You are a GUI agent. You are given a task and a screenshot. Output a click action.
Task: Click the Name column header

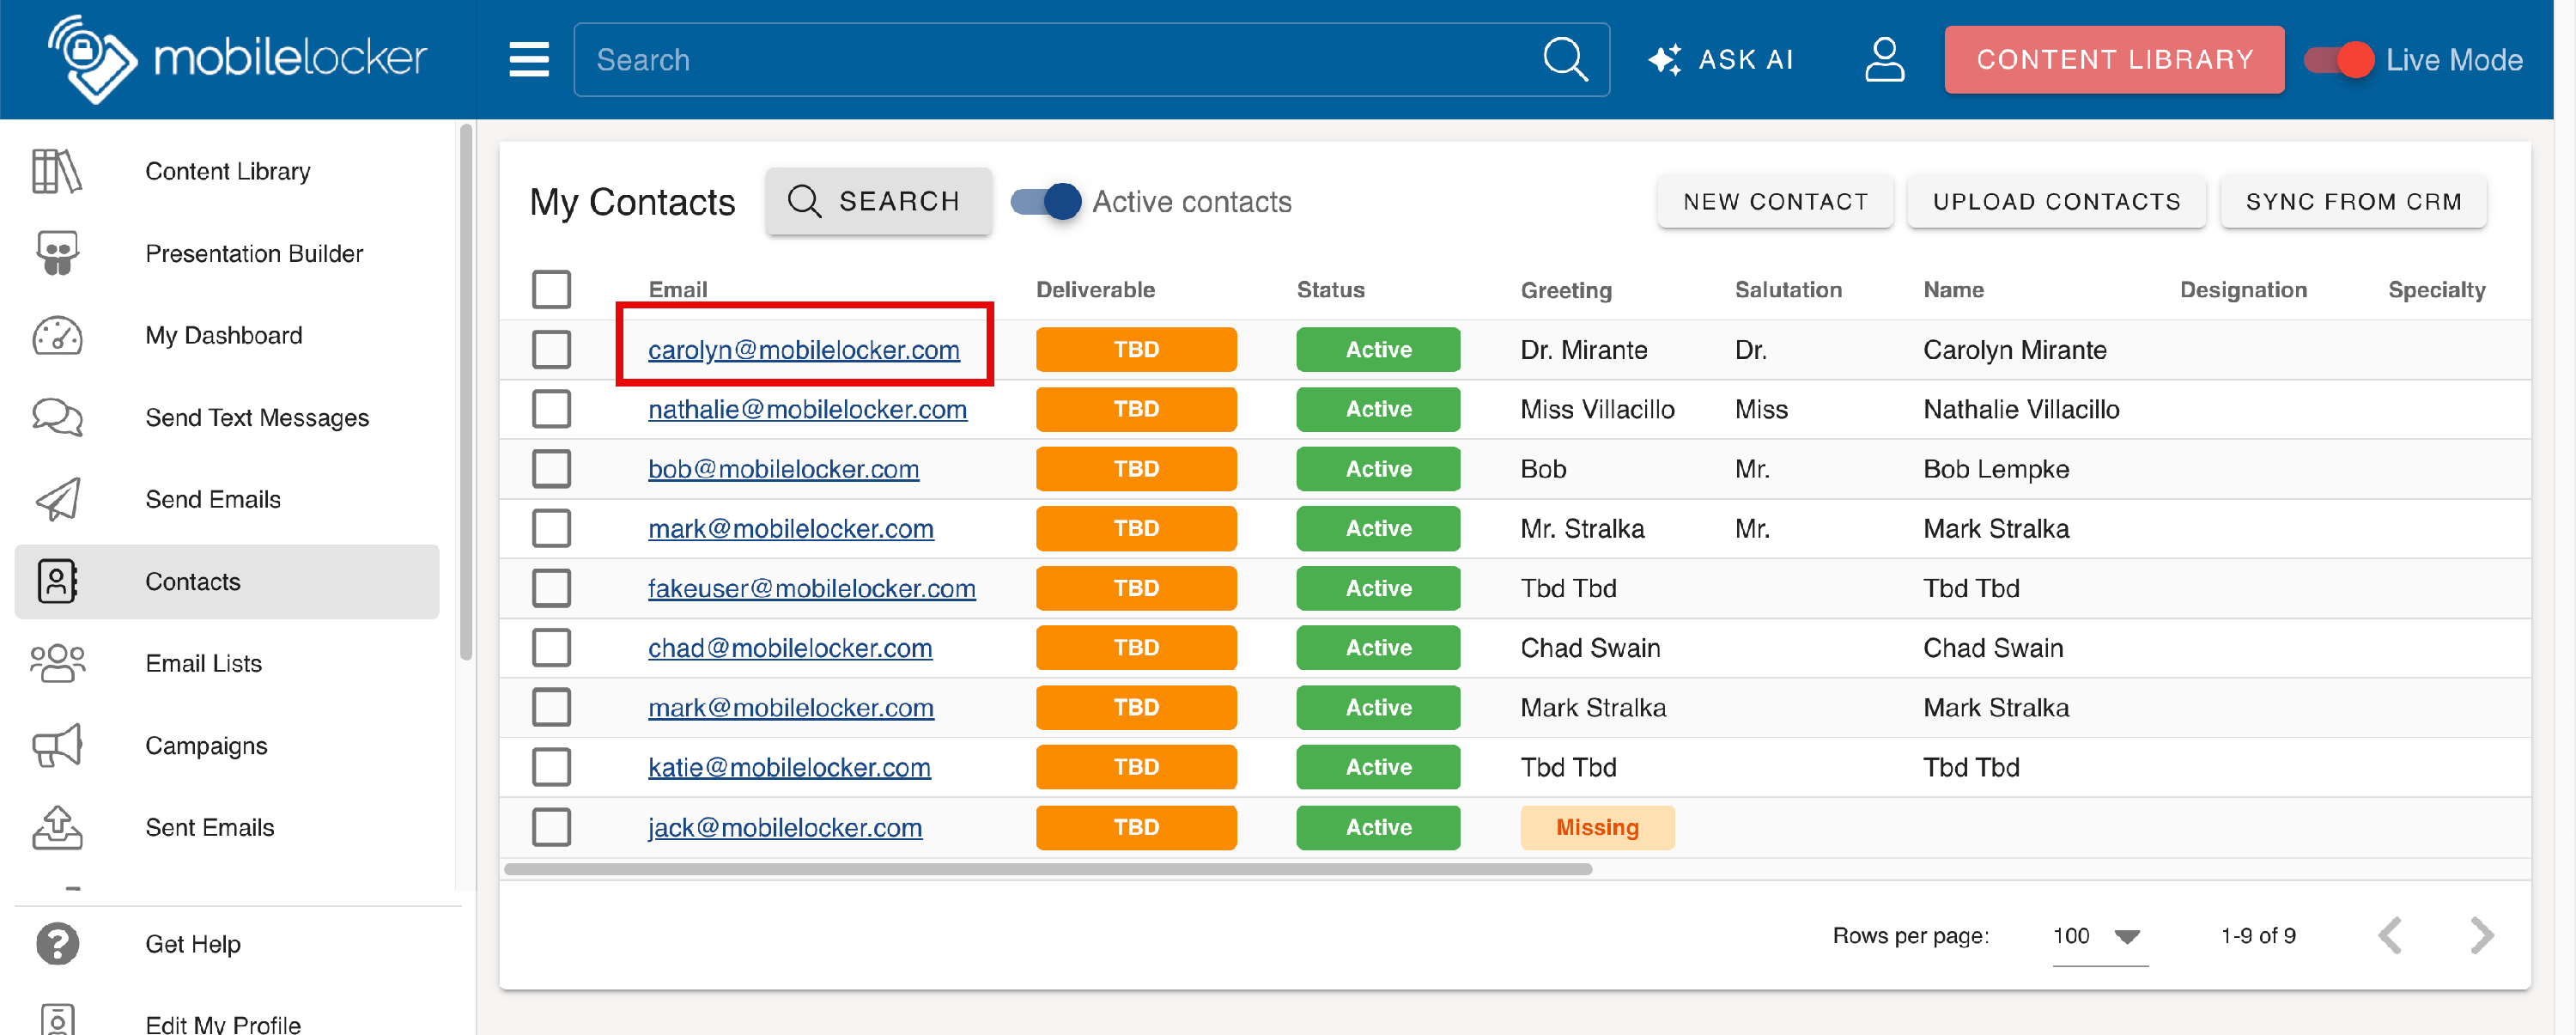[1953, 290]
